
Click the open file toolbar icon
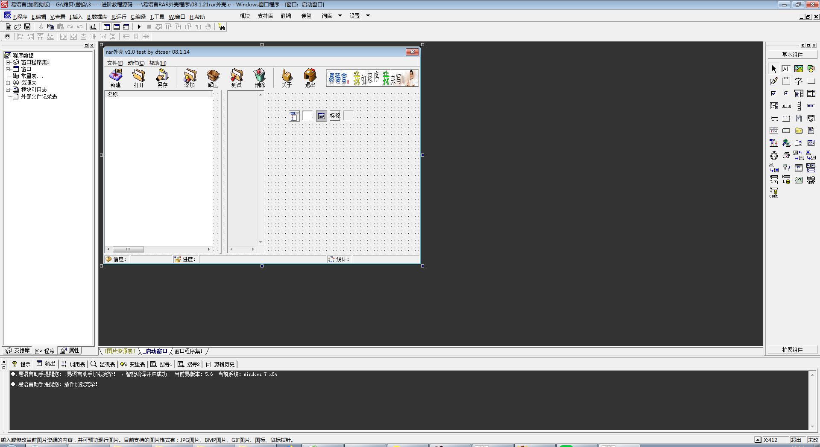(x=18, y=26)
